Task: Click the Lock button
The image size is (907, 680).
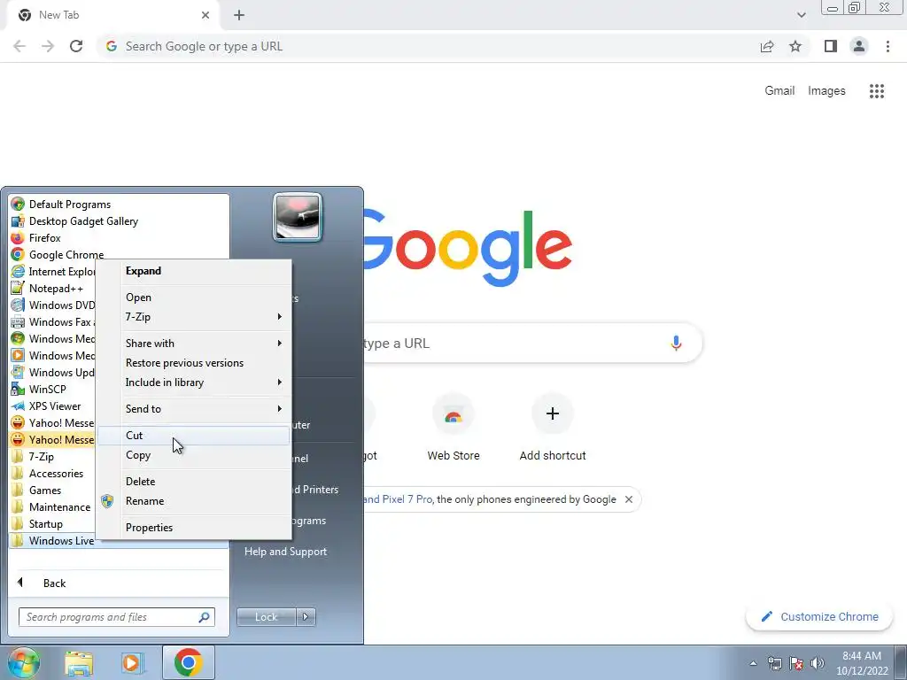Action: pyautogui.click(x=266, y=617)
